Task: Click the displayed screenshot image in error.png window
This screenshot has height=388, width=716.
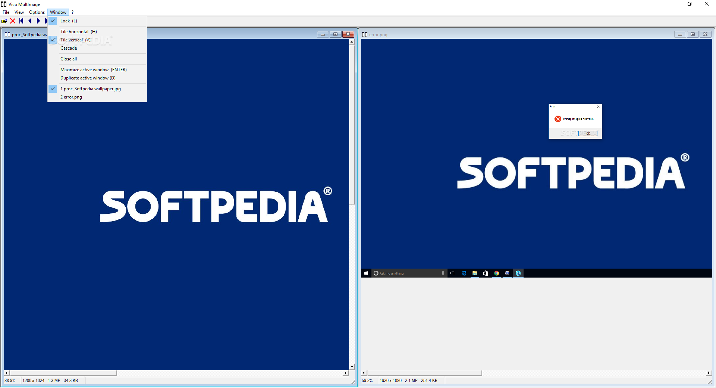Action: tap(537, 158)
